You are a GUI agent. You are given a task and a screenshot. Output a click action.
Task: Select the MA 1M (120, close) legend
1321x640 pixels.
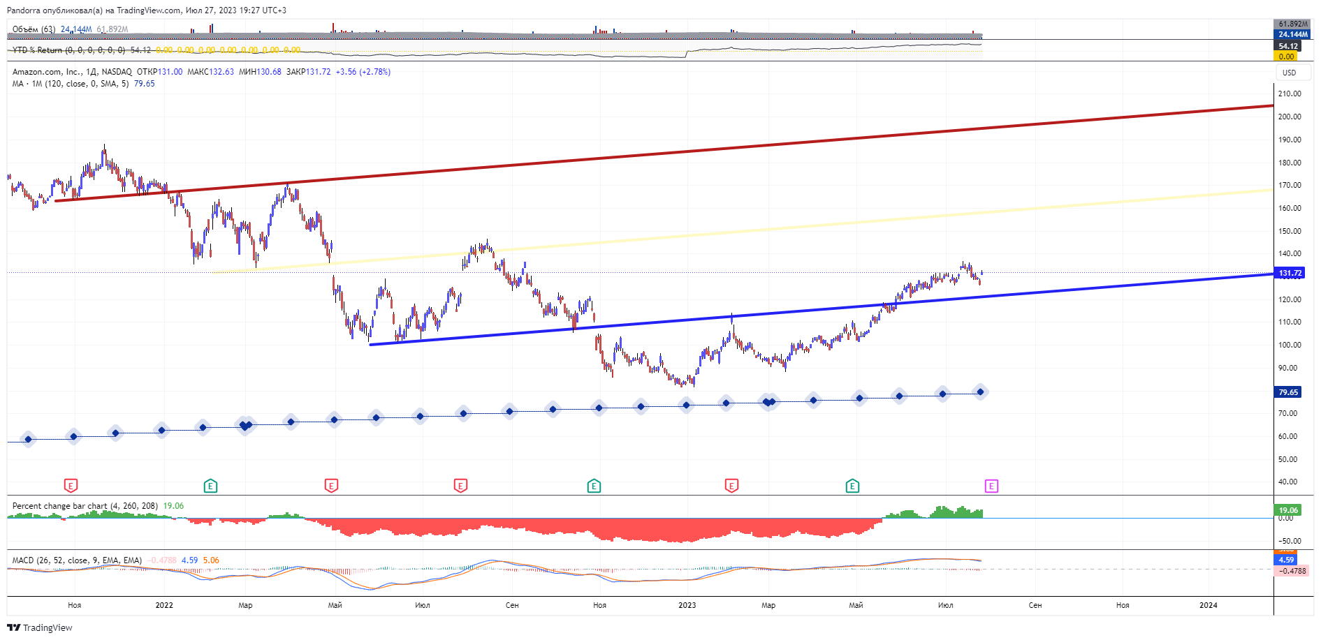70,84
